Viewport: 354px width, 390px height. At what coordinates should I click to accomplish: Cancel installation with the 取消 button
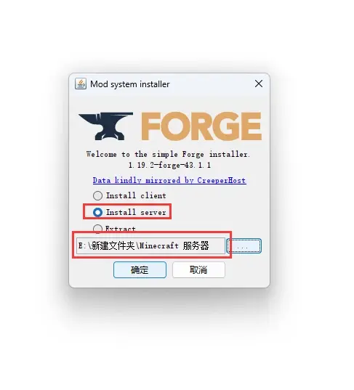(x=198, y=270)
